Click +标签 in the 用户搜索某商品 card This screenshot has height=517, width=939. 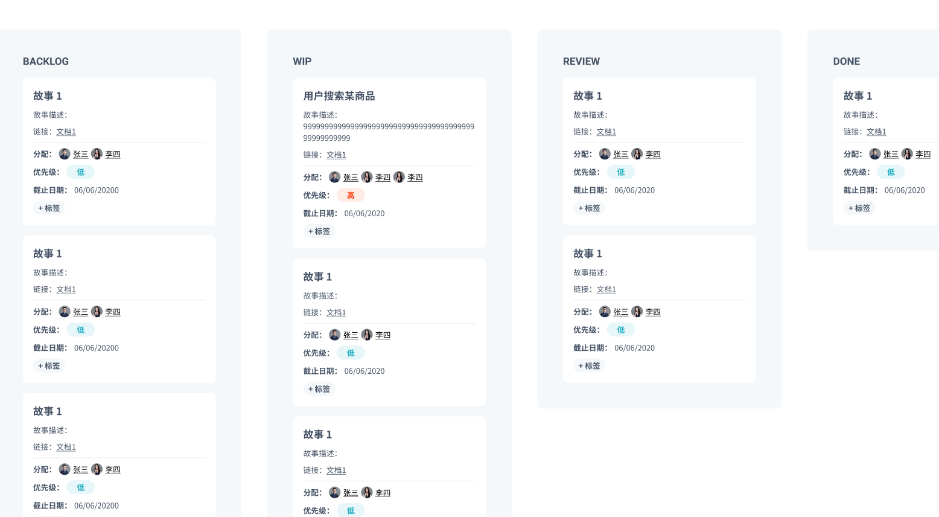[x=319, y=231]
